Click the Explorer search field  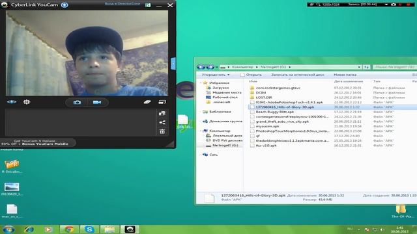395,67
